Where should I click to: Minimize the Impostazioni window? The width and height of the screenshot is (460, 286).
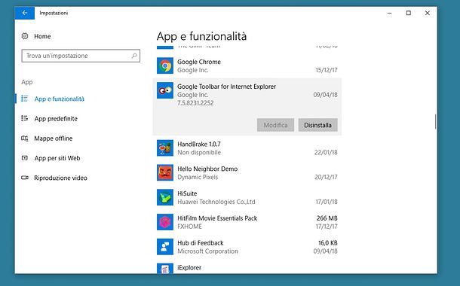point(390,13)
